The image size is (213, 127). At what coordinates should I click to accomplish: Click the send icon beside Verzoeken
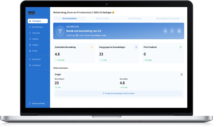click(30, 33)
